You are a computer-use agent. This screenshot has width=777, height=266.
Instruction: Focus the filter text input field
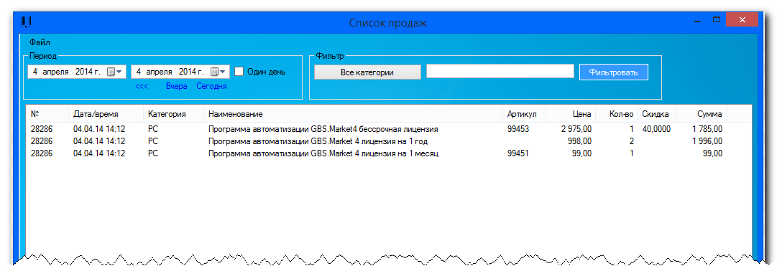coord(500,71)
